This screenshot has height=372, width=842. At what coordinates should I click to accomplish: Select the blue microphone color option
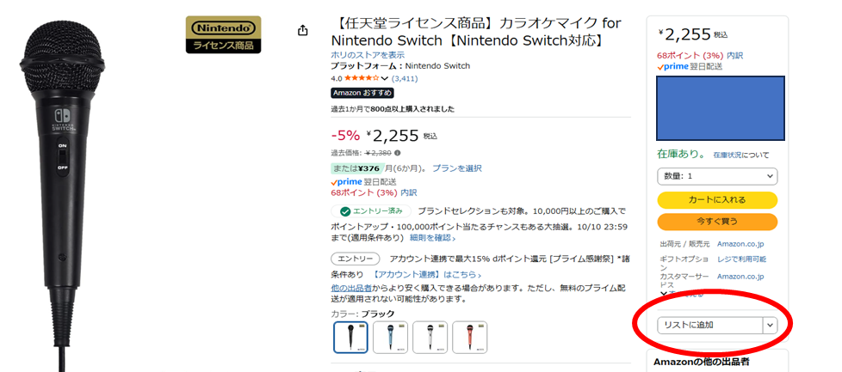tap(390, 338)
